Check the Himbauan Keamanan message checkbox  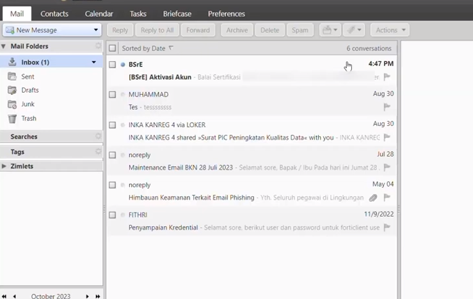pos(112,185)
